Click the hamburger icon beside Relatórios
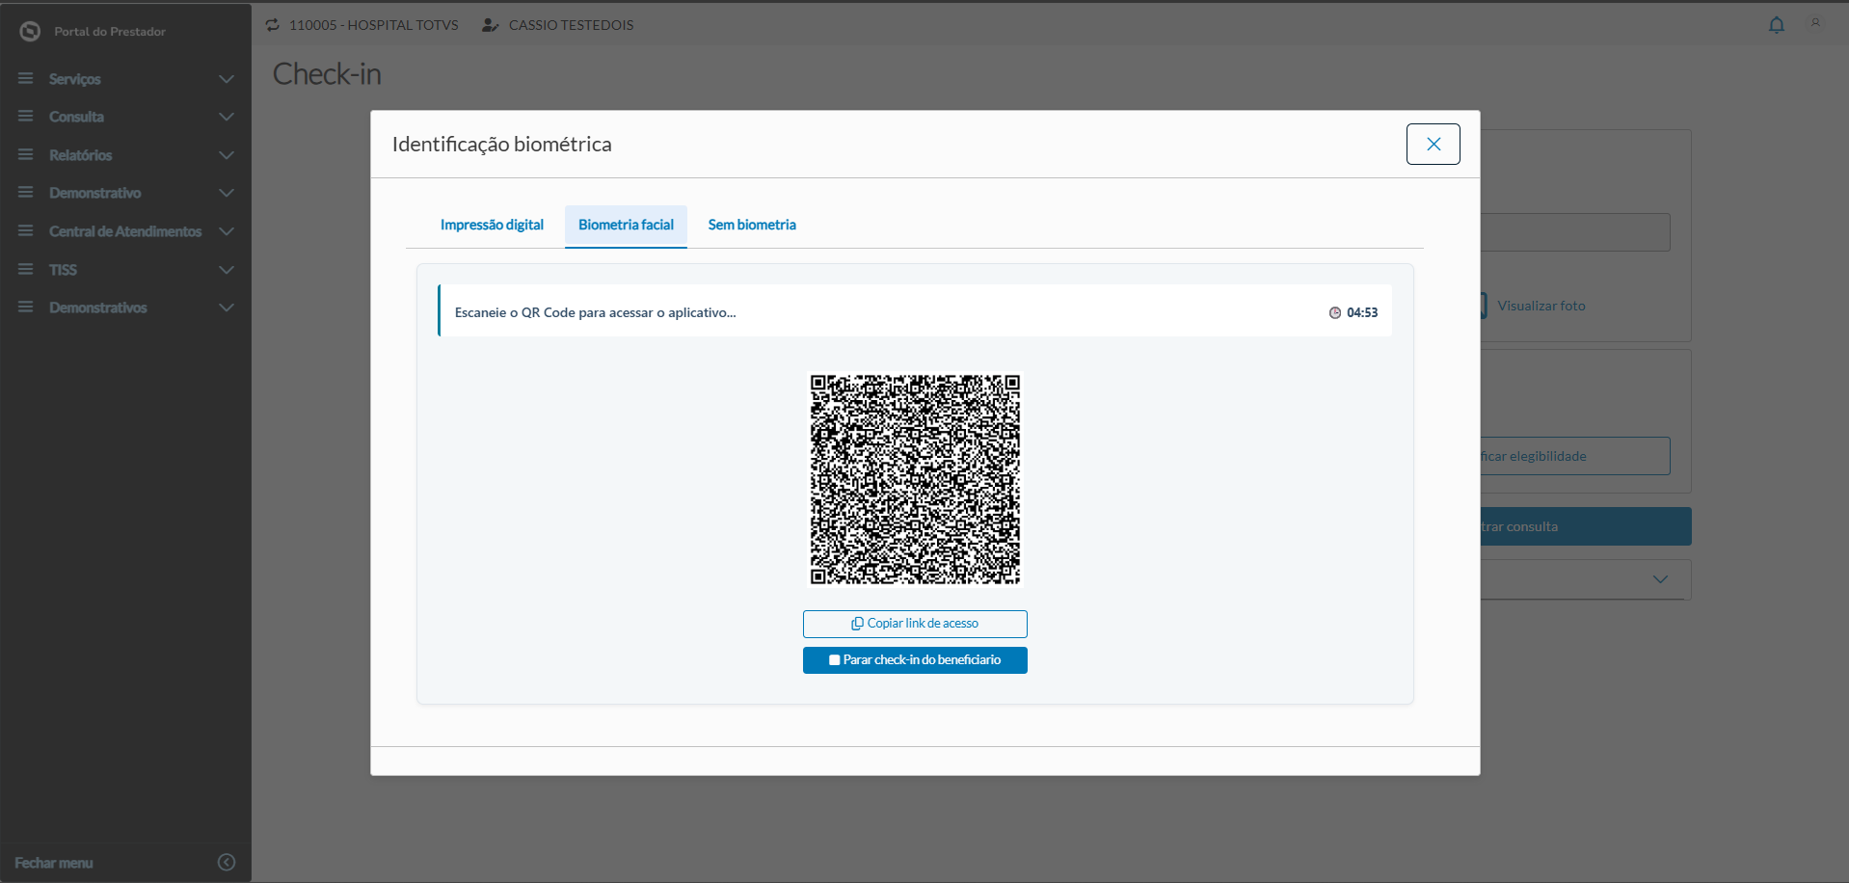1849x883 pixels. [26, 154]
